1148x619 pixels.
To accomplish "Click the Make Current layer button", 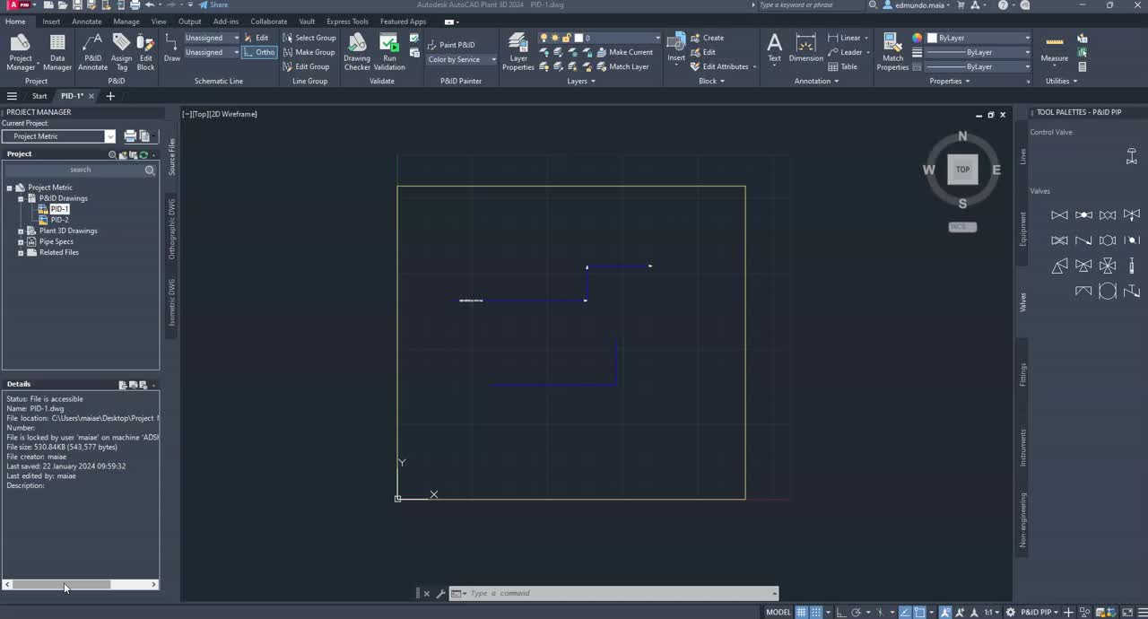I will (631, 52).
